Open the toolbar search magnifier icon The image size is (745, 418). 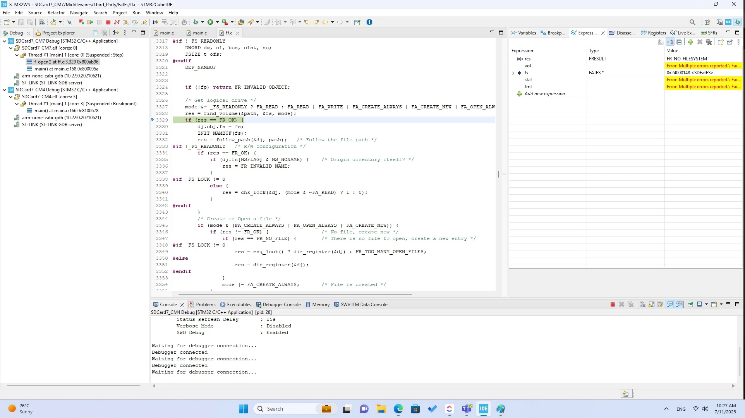692,22
